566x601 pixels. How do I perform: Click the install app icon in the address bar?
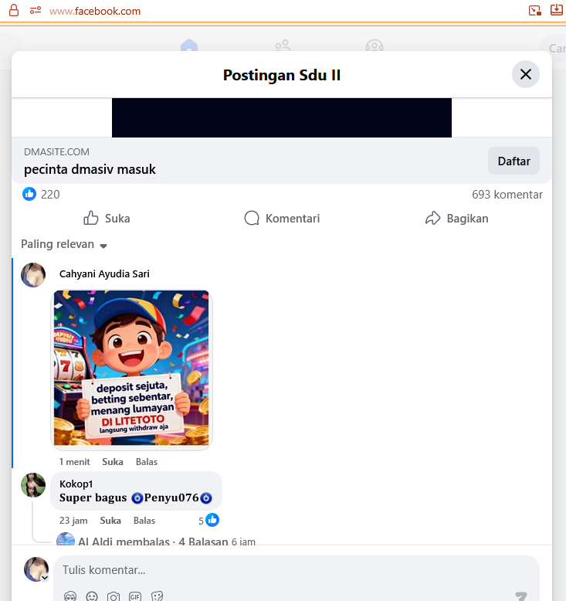click(x=534, y=10)
